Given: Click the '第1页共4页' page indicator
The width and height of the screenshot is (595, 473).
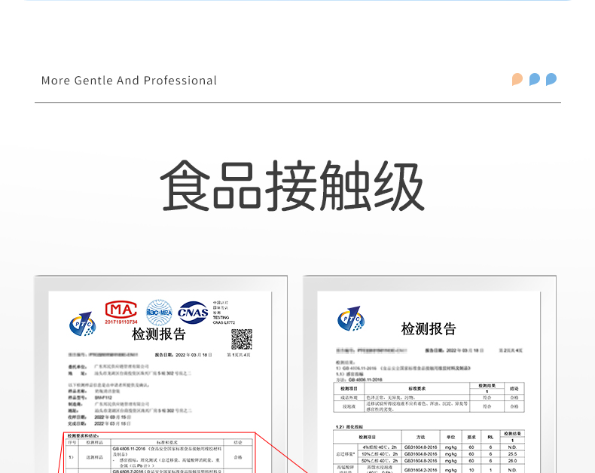Looking at the screenshot, I should point(239,355).
